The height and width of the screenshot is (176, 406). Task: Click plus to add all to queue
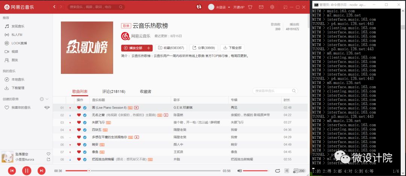pyautogui.click(x=149, y=48)
